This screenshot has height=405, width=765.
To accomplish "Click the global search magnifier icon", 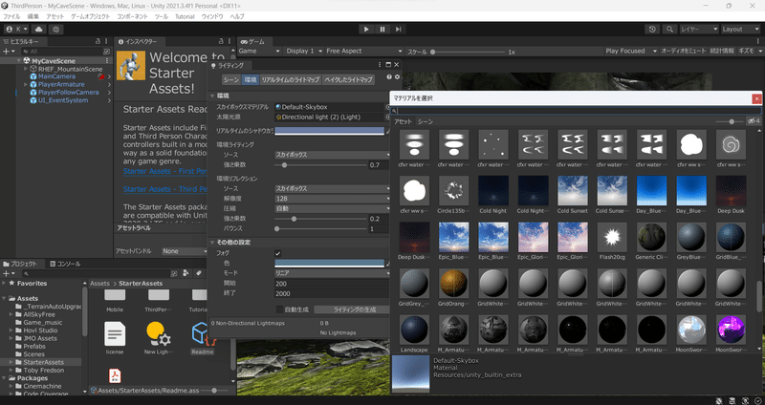I will (669, 30).
